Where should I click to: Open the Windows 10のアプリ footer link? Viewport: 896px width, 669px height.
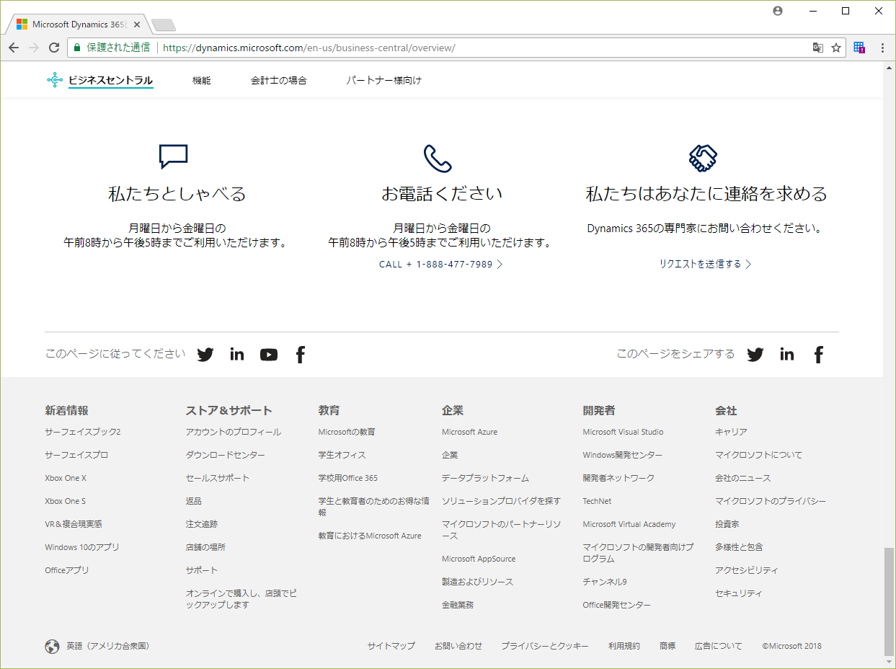pos(82,547)
